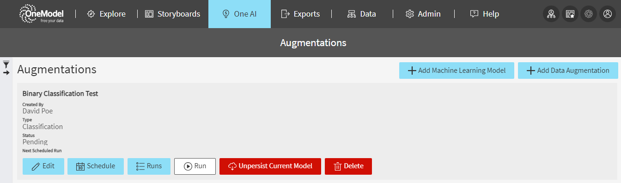621x183 pixels.
Task: Open the org hierarchy role icon
Action: pyautogui.click(x=551, y=14)
